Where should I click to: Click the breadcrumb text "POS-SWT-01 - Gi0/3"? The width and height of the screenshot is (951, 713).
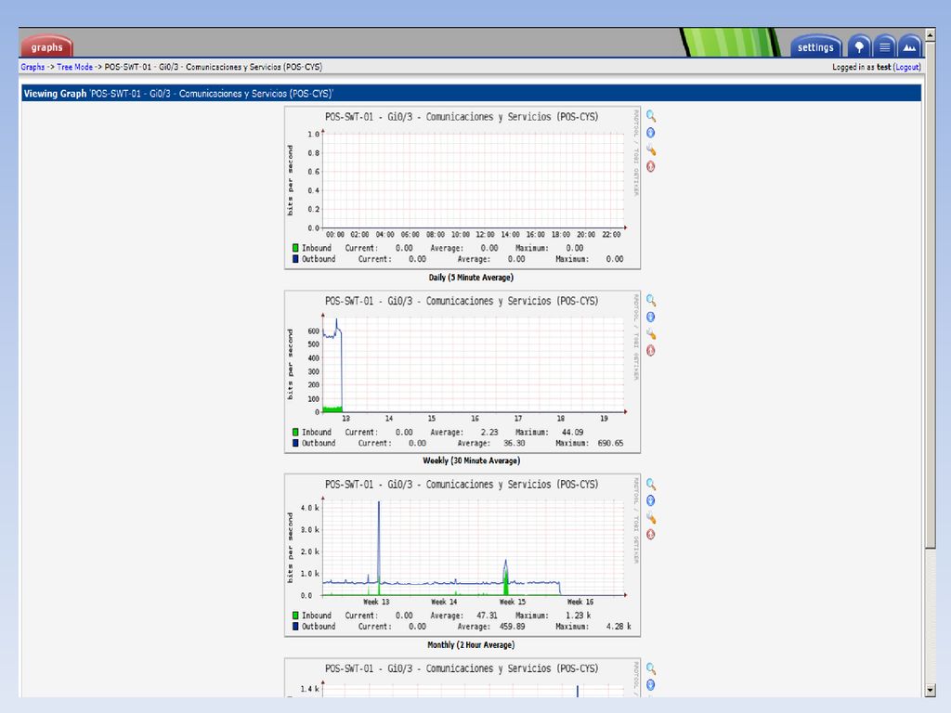(x=141, y=67)
